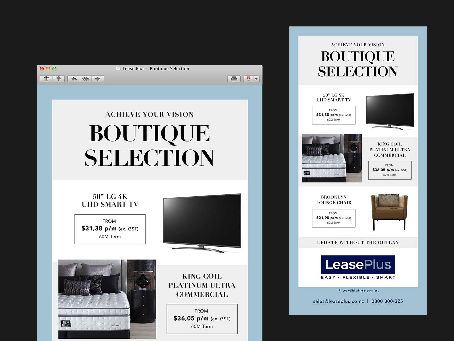Click '50" LG 4K UHD Smart TV' title in mail window
This screenshot has height=341, width=454.
pyautogui.click(x=110, y=200)
